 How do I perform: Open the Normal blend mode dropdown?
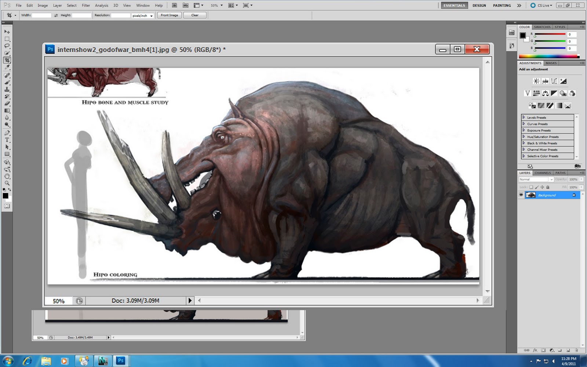[x=536, y=179]
